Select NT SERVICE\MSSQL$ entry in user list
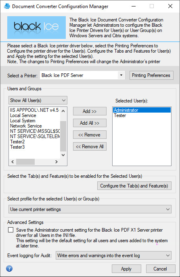This screenshot has height=277, width=180. [35, 131]
